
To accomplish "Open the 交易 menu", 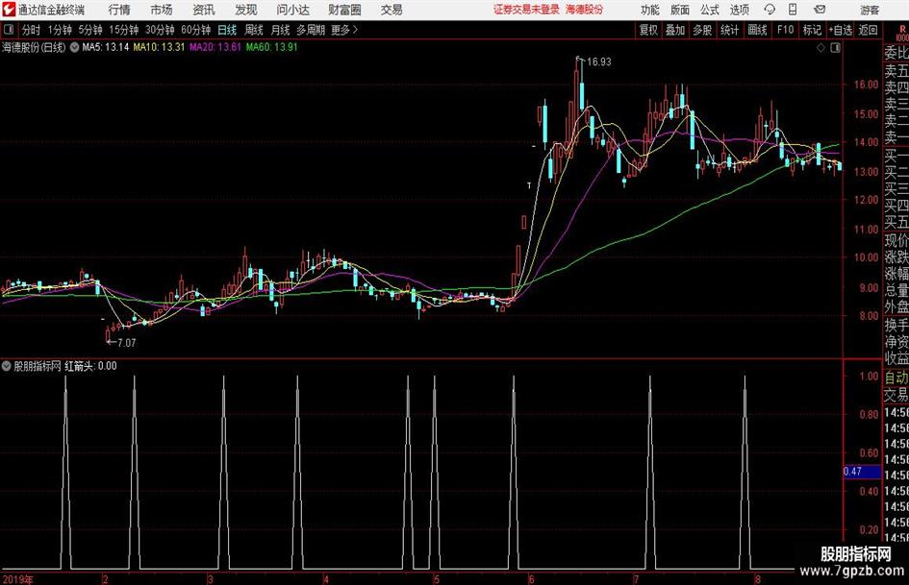I will coord(391,10).
